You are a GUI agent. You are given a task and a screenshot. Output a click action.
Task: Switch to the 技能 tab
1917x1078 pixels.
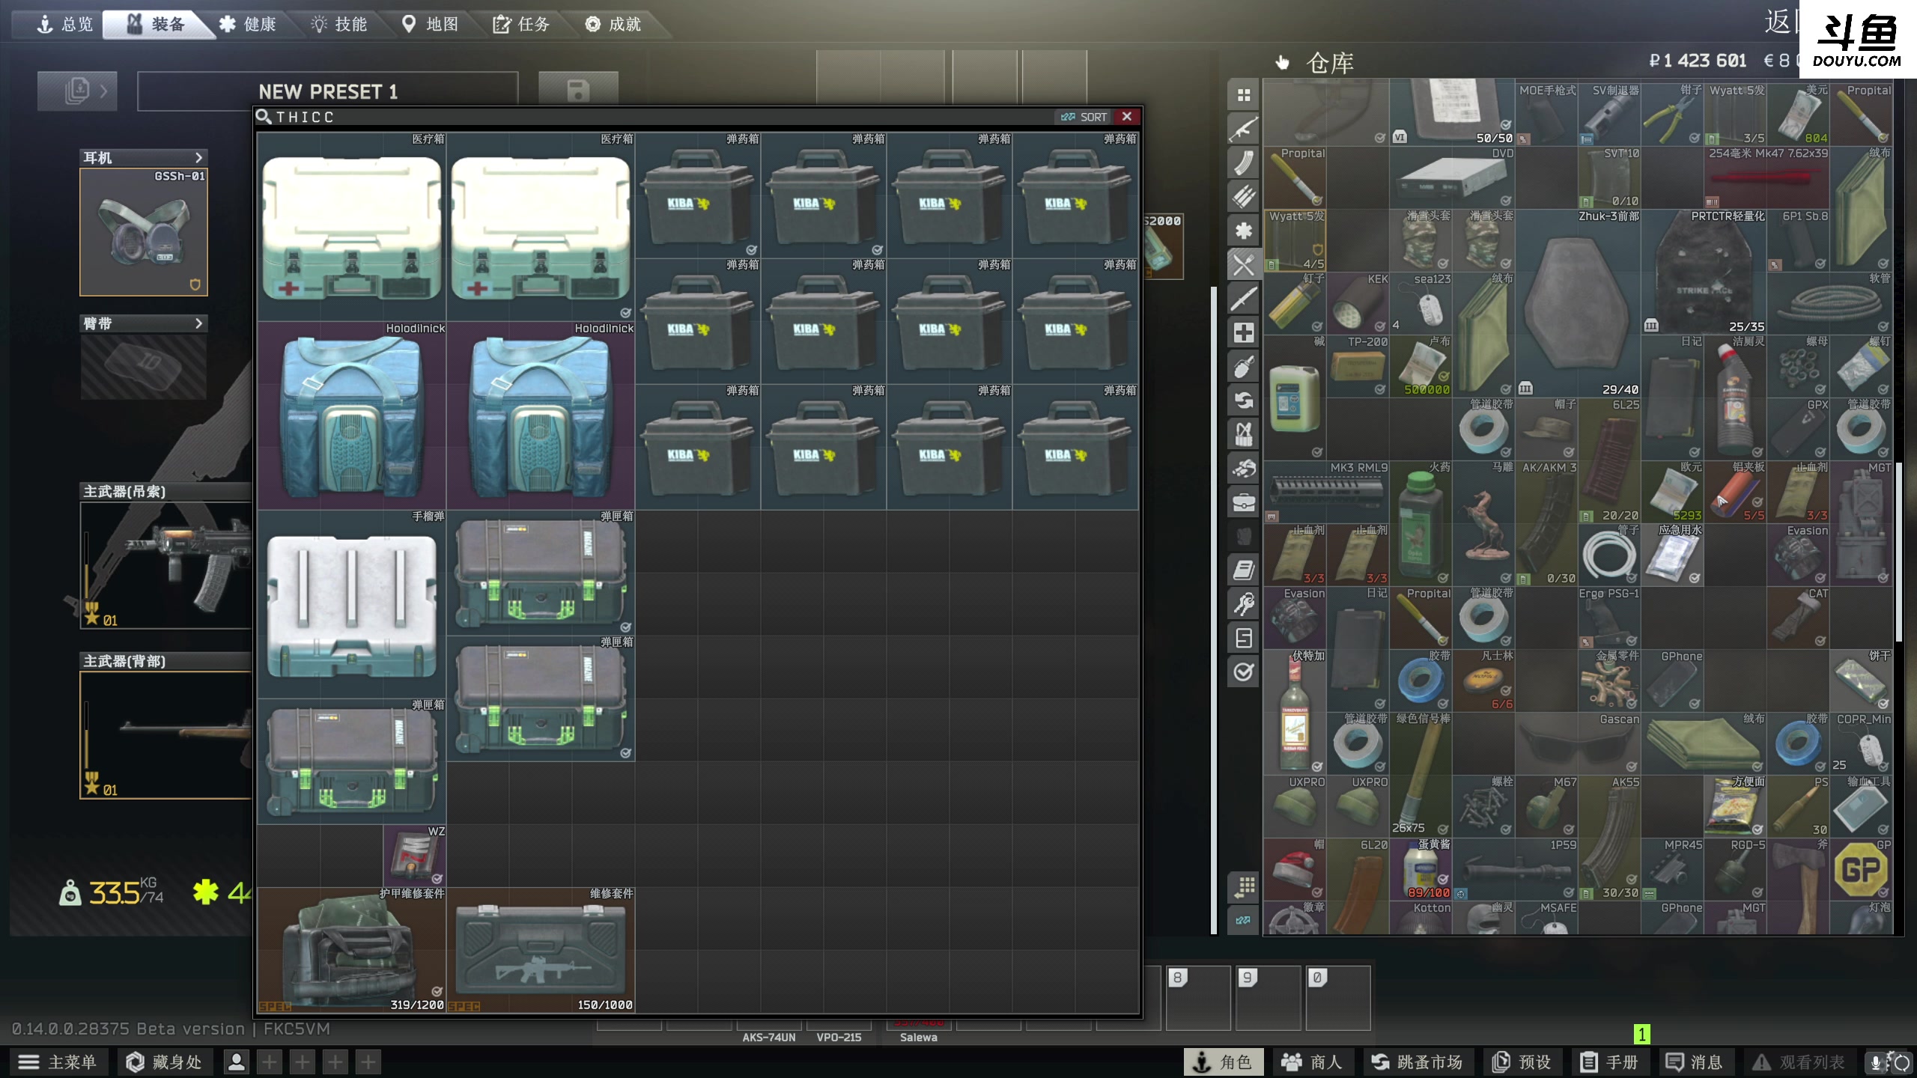pyautogui.click(x=339, y=25)
